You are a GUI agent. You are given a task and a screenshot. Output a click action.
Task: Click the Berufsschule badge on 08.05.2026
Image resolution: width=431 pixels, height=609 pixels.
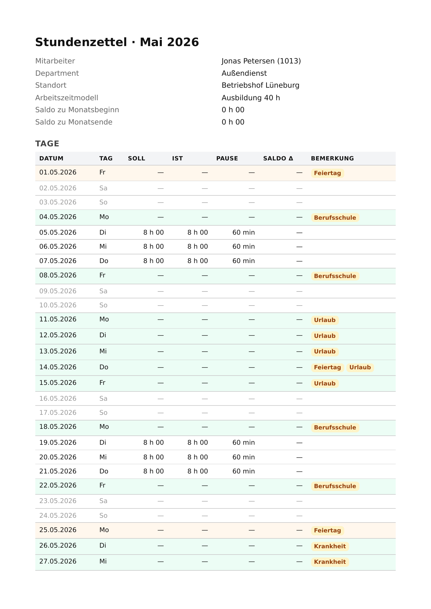point(335,276)
